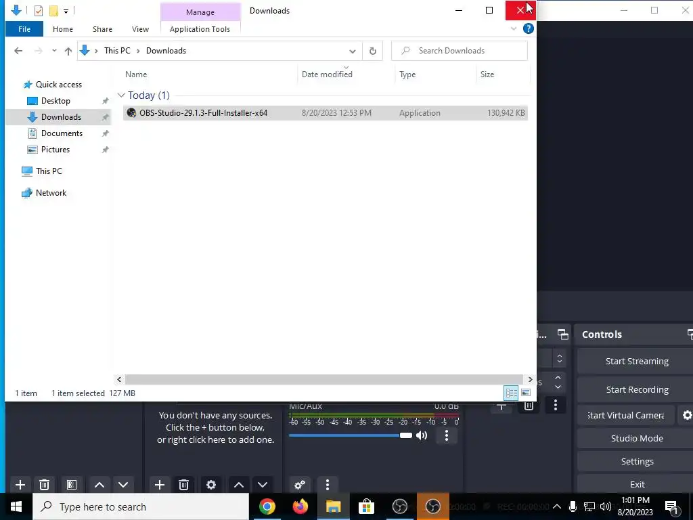The image size is (693, 520).
Task: Show hidden system tray icons chevron
Action: (557, 506)
